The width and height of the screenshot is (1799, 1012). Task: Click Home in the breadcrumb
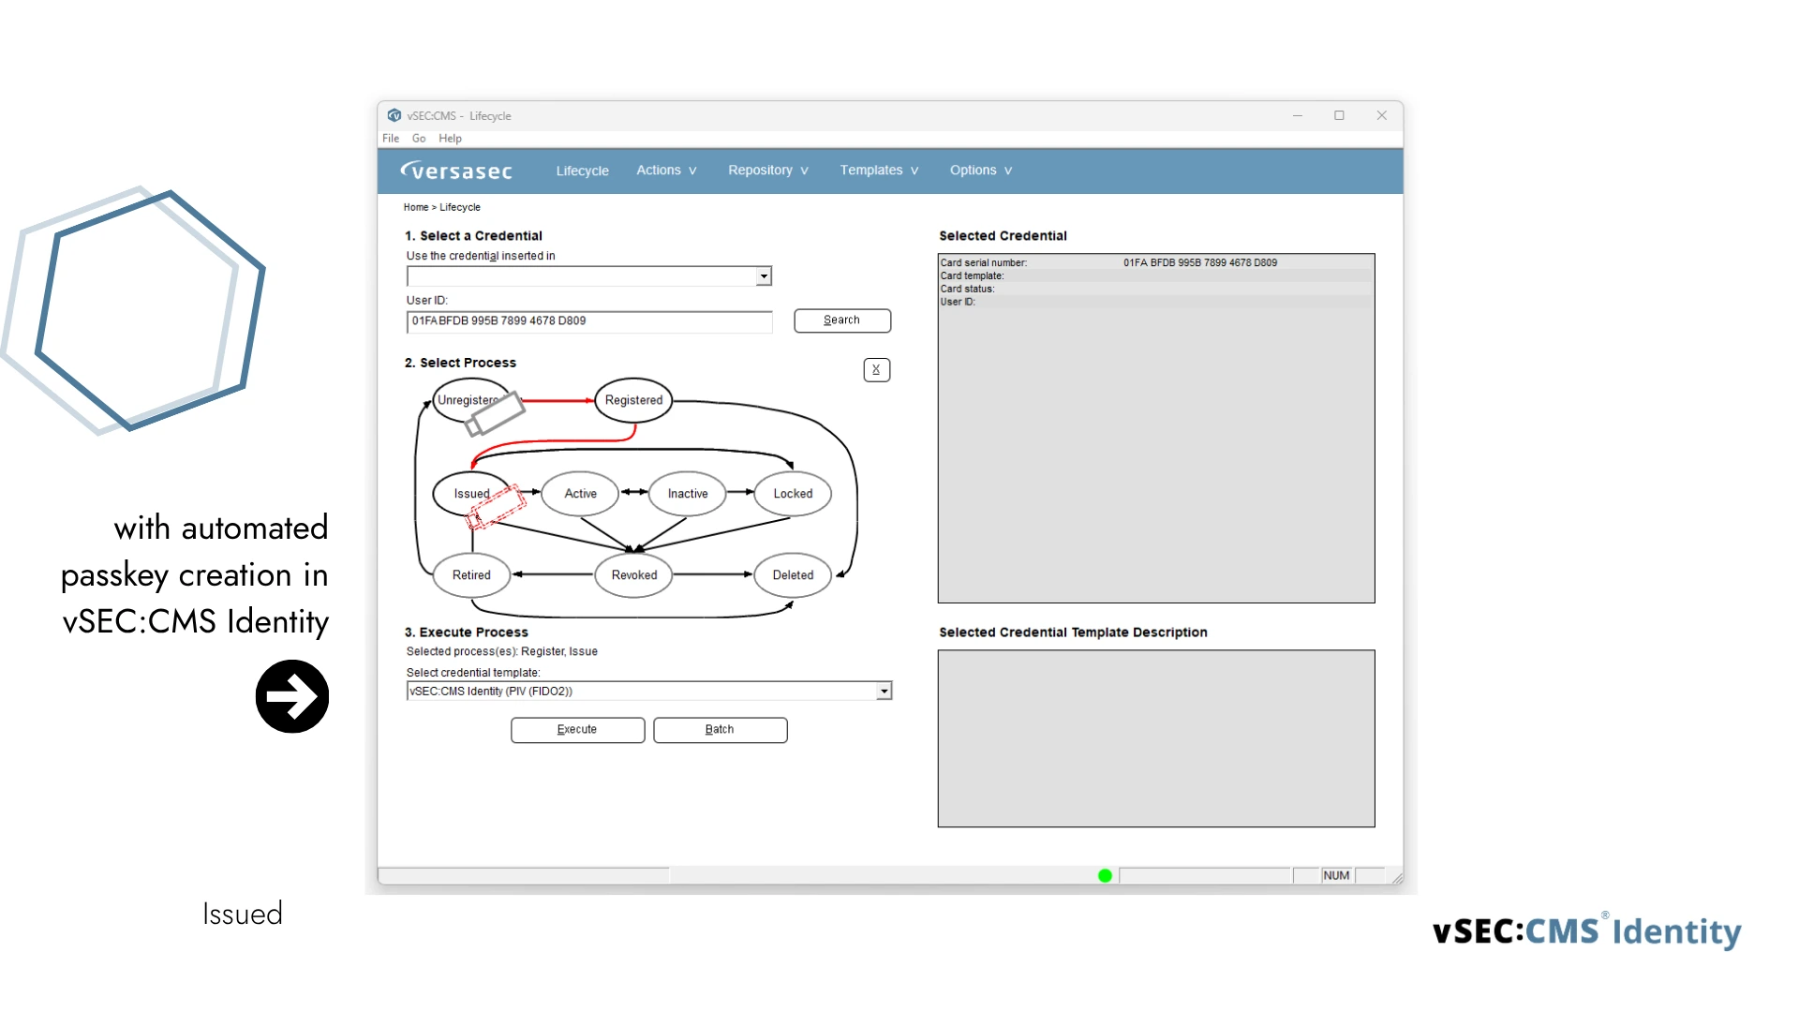click(x=415, y=207)
